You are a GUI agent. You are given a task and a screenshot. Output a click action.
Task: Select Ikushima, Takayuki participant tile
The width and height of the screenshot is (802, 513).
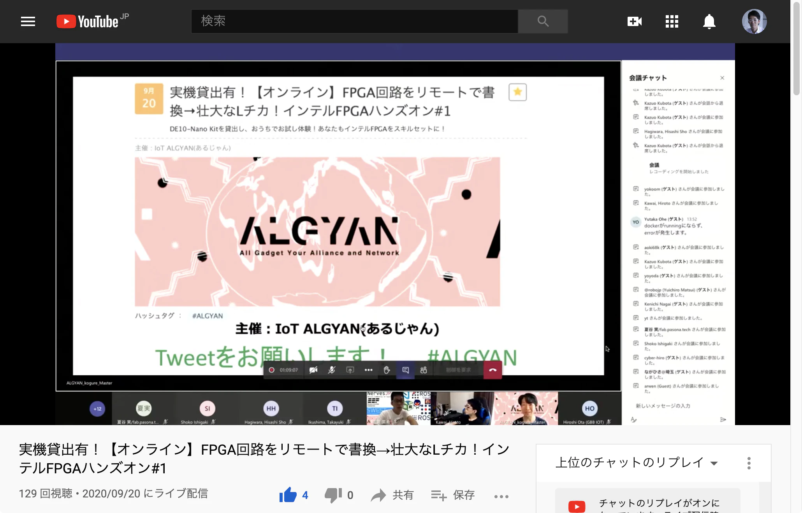point(335,409)
